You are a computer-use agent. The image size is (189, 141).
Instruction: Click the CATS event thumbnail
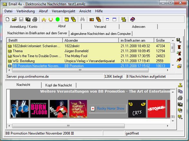[137, 109]
